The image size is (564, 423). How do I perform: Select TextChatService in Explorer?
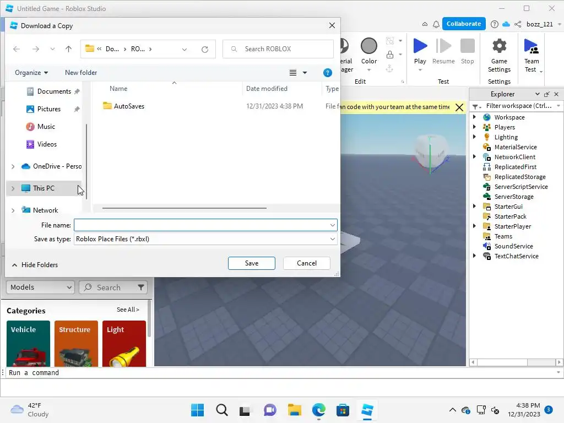click(x=516, y=256)
